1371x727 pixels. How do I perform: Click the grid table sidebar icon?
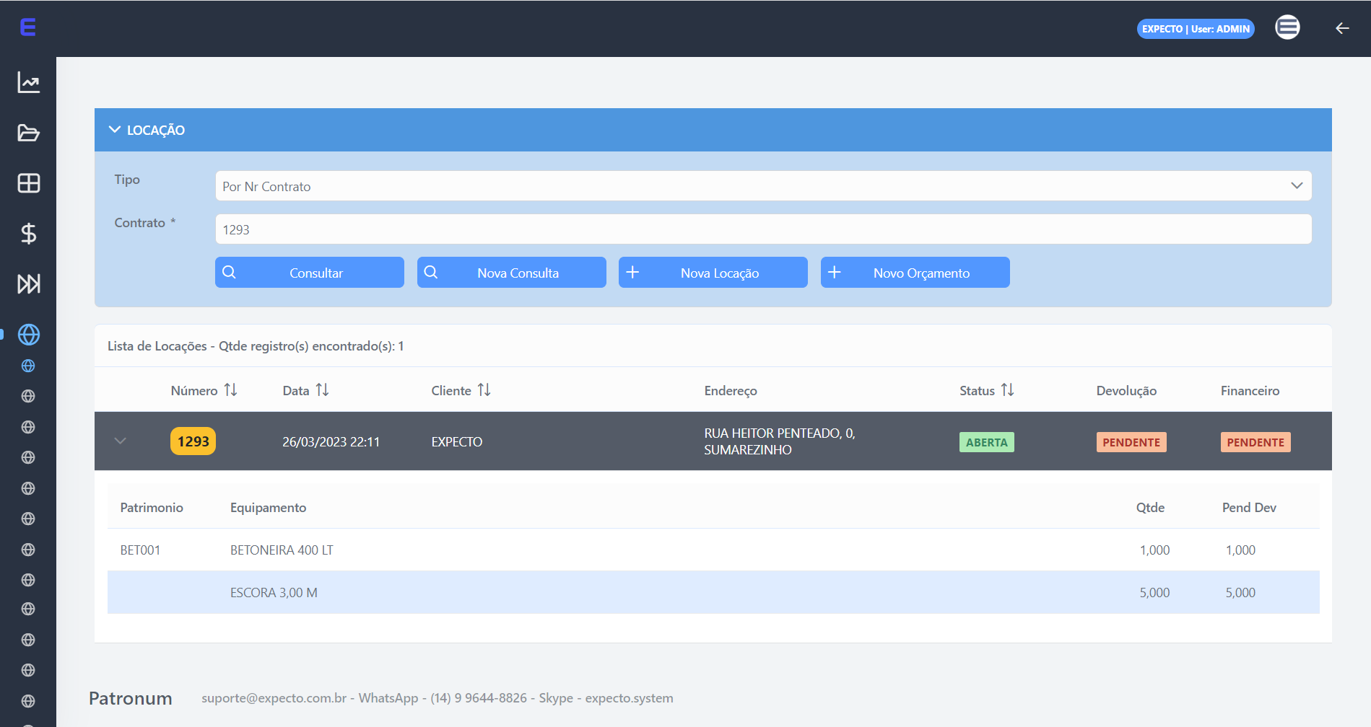point(28,183)
